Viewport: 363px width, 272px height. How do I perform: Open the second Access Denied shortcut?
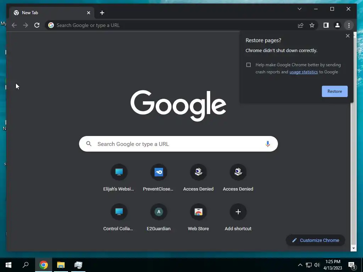238,178
